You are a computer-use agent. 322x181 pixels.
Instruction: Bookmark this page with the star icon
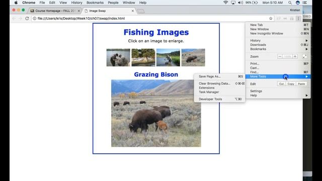coord(271,19)
